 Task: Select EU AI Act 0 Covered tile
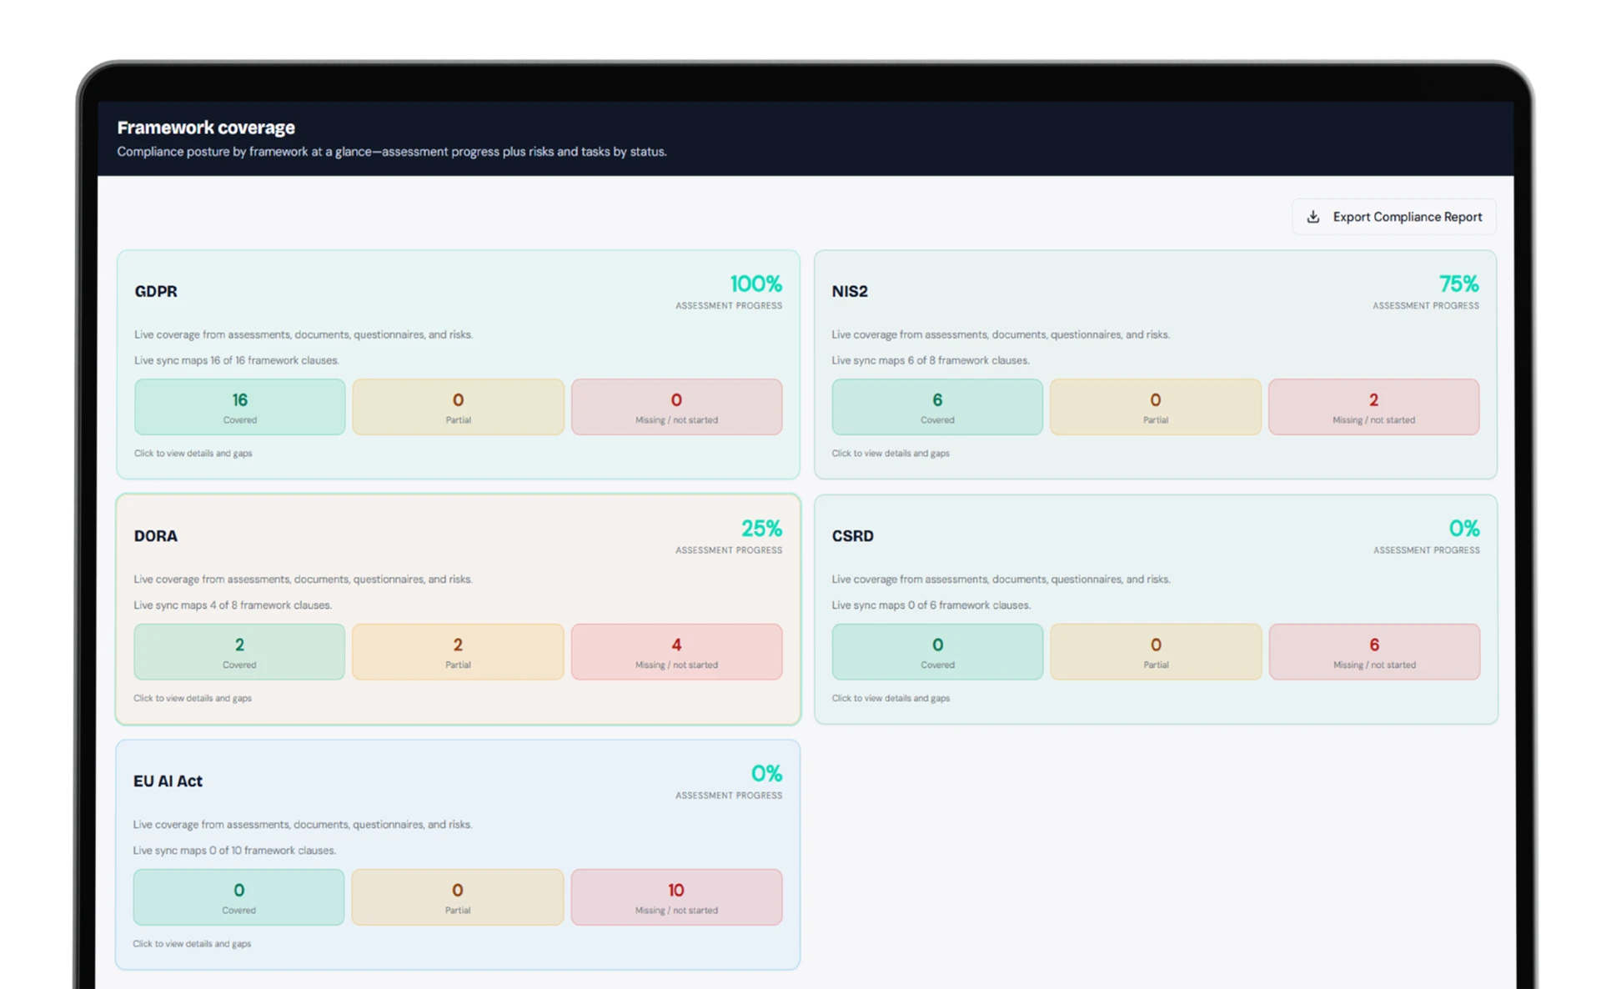pyautogui.click(x=238, y=897)
